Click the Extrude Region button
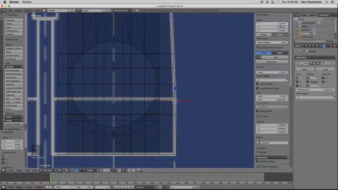This screenshot has height=190, width=338. [14, 70]
